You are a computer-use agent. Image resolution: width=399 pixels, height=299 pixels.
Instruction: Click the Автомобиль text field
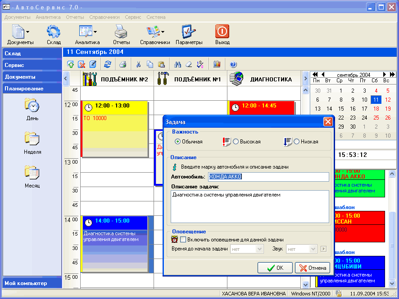click(x=268, y=177)
